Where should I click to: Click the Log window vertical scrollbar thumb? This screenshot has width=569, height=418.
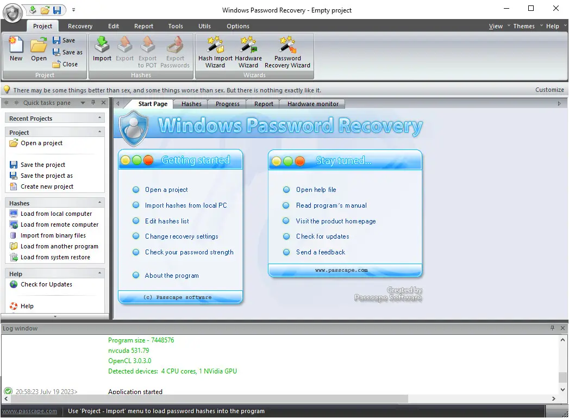pyautogui.click(x=562, y=377)
